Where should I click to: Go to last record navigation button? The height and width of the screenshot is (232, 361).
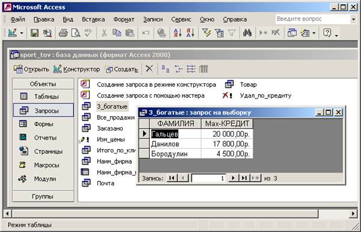[244, 178]
